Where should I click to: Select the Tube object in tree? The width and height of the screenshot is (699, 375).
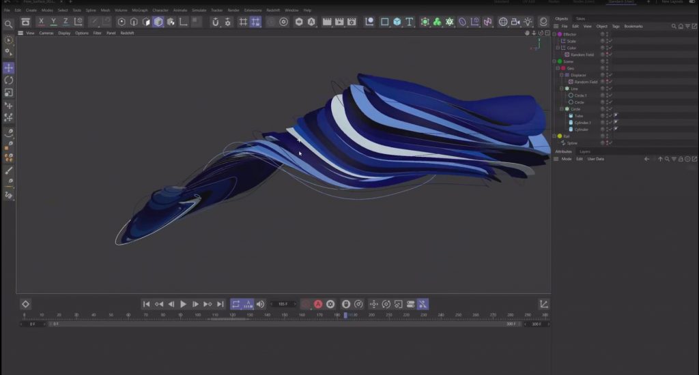point(579,116)
